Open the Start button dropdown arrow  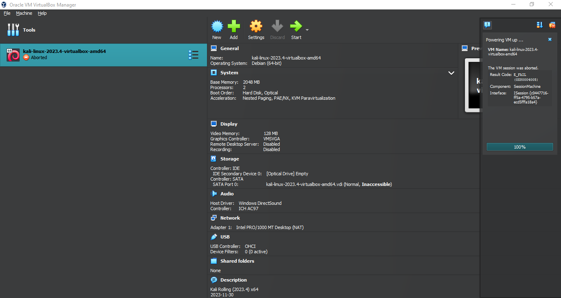click(307, 30)
